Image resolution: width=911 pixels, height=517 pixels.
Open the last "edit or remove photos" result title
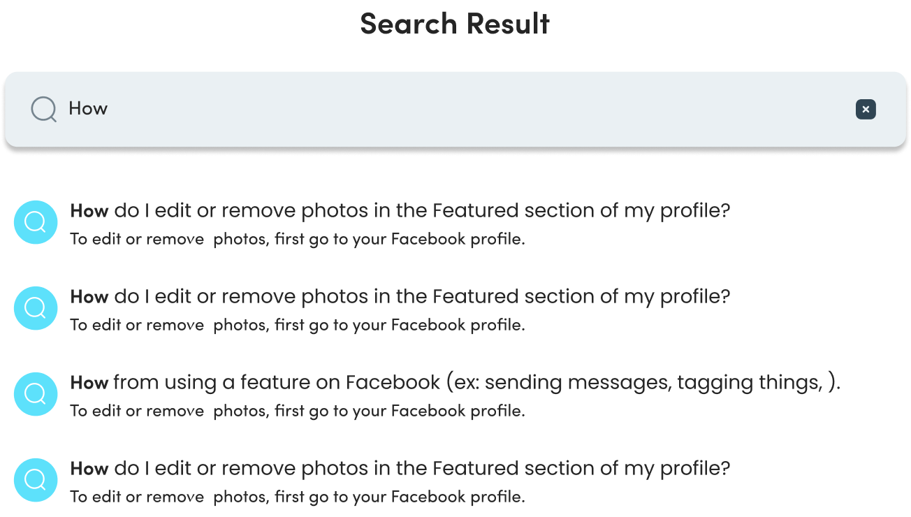400,469
